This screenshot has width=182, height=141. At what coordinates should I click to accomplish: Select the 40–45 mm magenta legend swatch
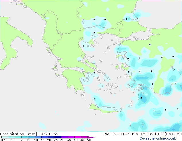coord(78,137)
